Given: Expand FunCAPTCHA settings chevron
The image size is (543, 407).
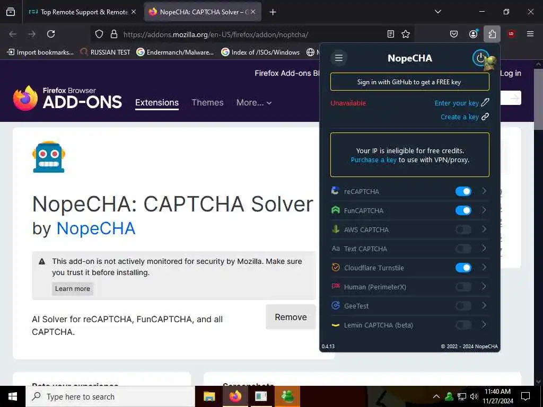Looking at the screenshot, I should pyautogui.click(x=484, y=210).
